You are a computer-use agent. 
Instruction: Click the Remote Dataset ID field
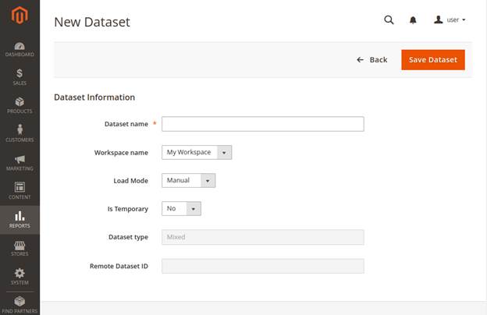click(263, 266)
